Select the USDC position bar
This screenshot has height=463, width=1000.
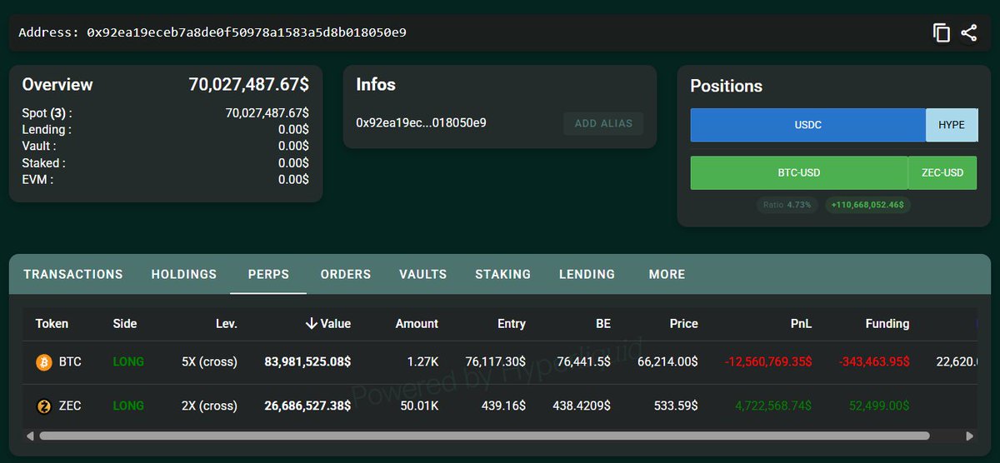point(808,125)
